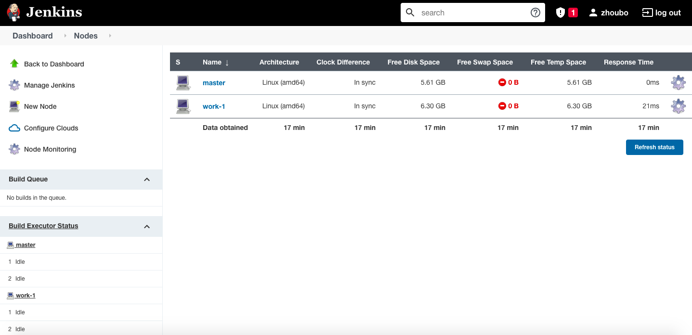Click the magnifier icon in search box
Viewport: 692px width, 335px height.
(410, 13)
